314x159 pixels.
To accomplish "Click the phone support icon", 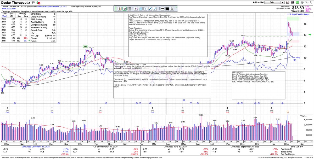I will [311, 2].
